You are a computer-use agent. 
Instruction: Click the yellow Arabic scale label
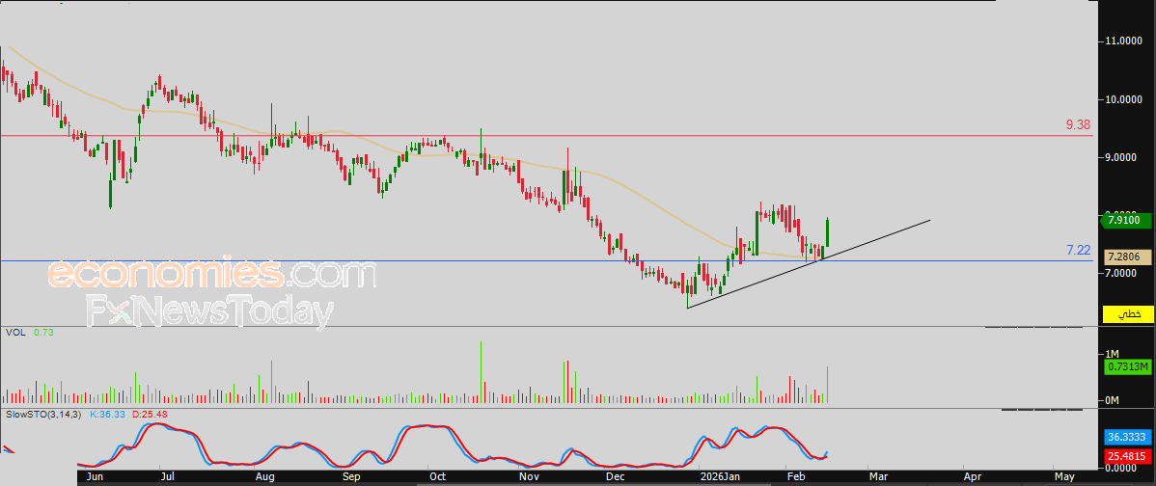click(1127, 314)
